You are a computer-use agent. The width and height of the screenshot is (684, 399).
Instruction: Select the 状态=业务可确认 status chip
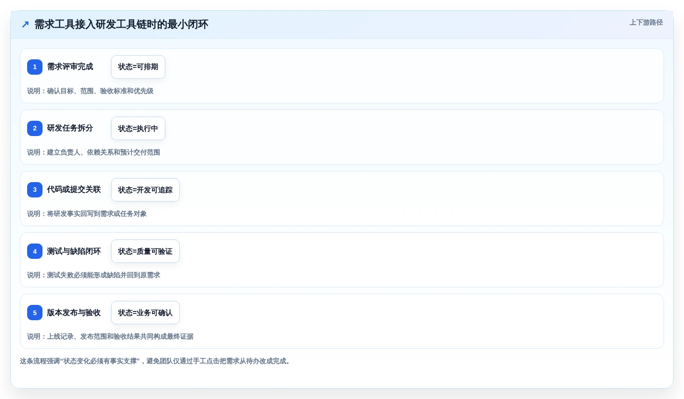click(x=145, y=313)
